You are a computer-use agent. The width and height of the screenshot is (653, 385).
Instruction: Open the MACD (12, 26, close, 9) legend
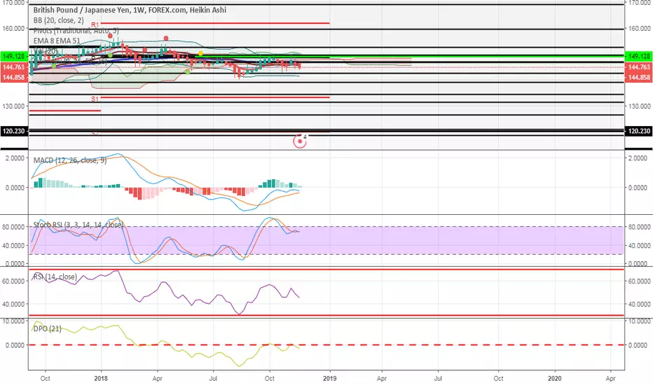click(x=70, y=160)
